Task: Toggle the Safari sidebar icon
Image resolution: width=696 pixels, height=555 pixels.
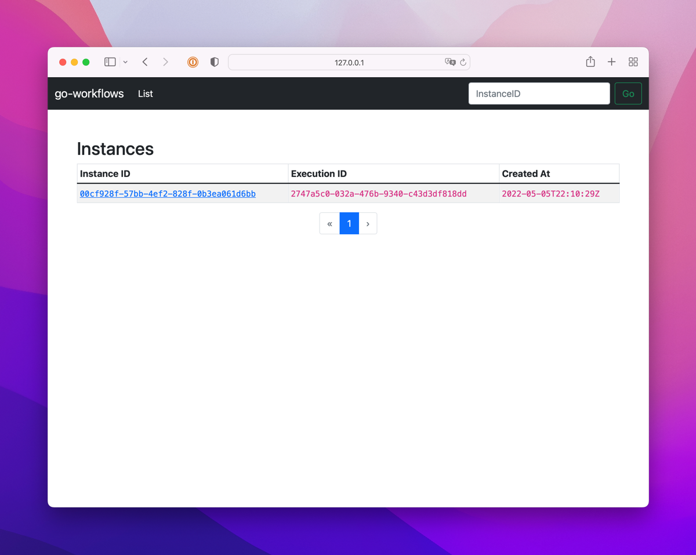Action: (110, 62)
